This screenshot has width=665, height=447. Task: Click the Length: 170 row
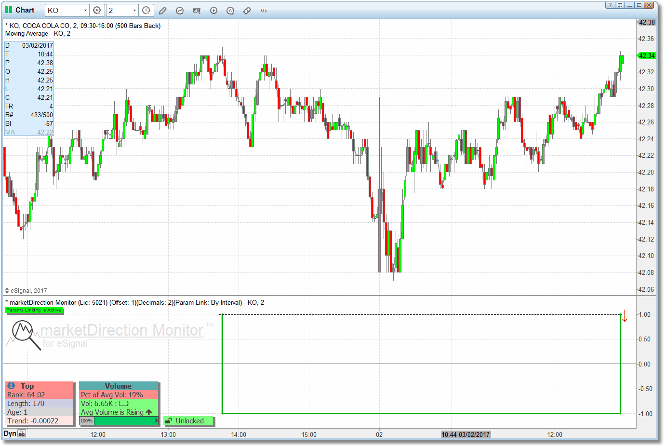point(40,404)
